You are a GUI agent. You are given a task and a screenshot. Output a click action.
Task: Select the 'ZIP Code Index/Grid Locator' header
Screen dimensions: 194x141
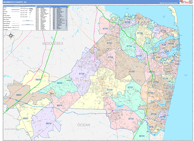[52, 6]
